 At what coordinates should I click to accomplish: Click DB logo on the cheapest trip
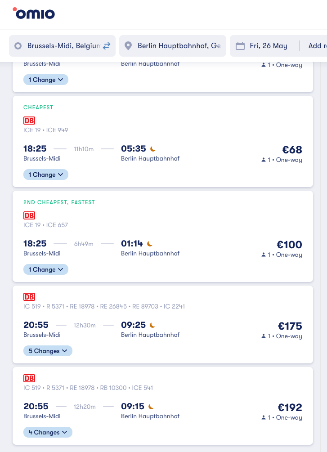coord(29,121)
